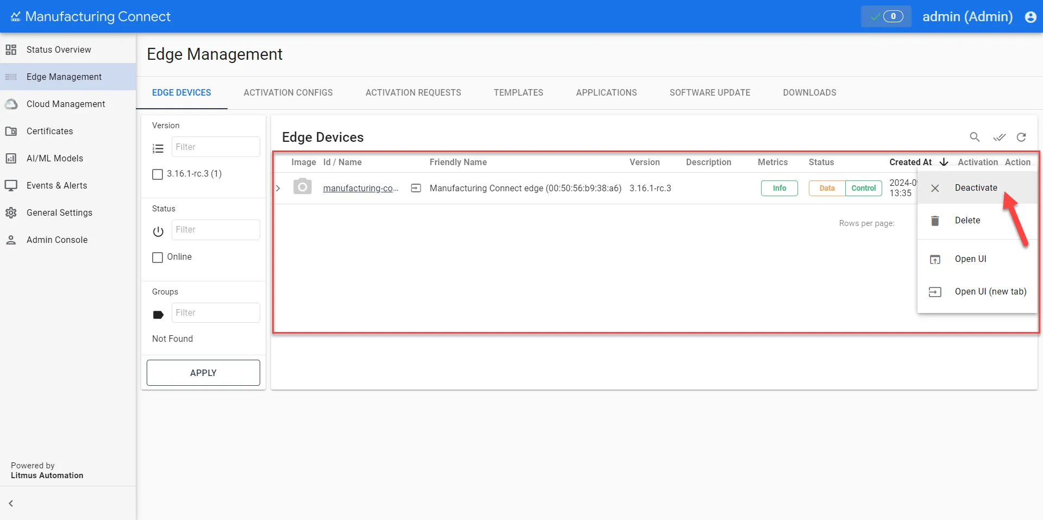Switch to Downloads tab

[x=809, y=92]
